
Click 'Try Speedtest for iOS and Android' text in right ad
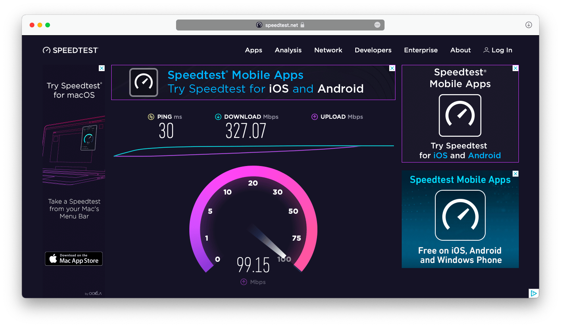click(460, 151)
